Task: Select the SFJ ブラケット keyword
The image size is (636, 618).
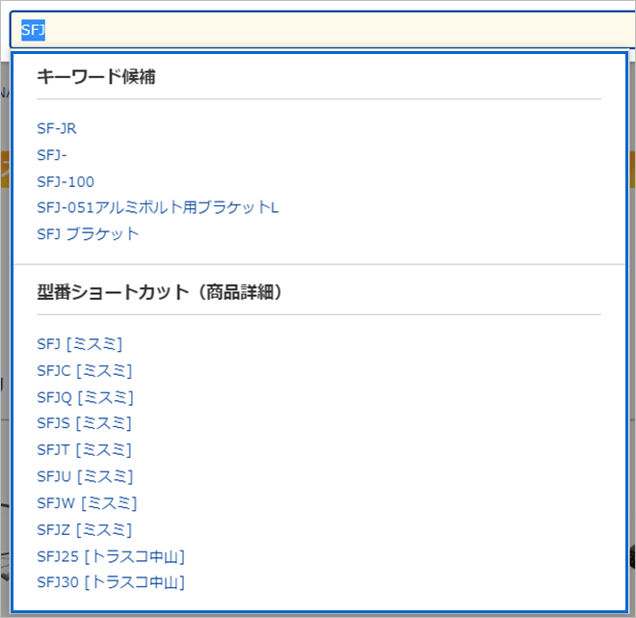Action: tap(88, 234)
